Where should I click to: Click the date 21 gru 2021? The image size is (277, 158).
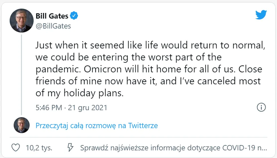coord(88,108)
